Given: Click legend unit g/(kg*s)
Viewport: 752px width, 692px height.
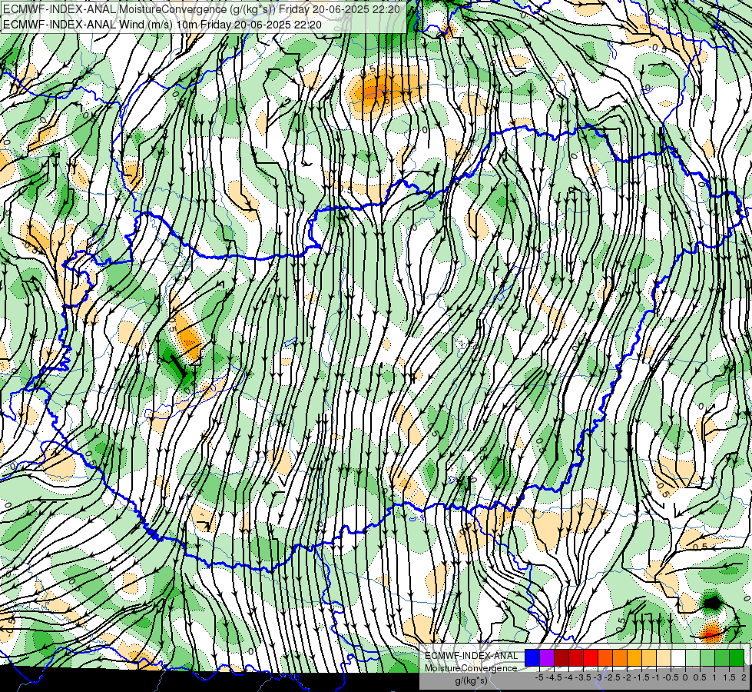Looking at the screenshot, I should [472, 680].
